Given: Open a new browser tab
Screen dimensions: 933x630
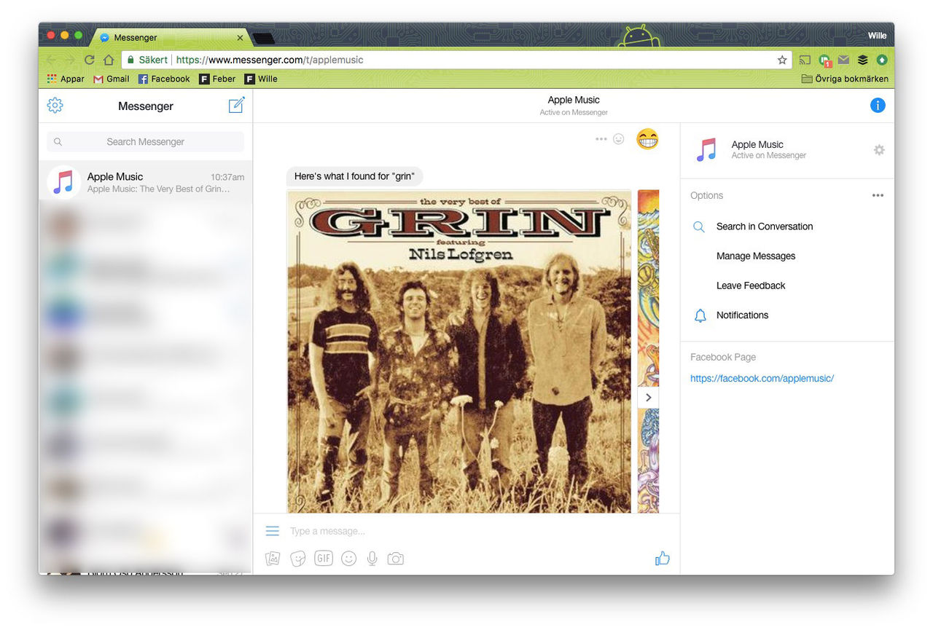Looking at the screenshot, I should point(263,39).
